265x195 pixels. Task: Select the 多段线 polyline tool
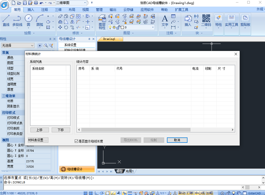point(17,21)
